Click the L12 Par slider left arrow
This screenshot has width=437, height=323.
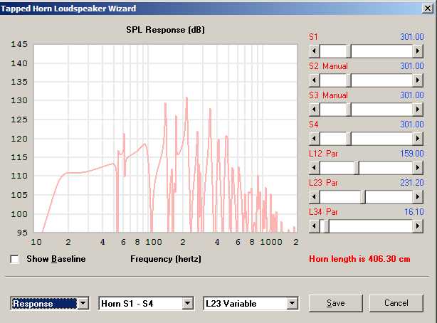coord(315,168)
